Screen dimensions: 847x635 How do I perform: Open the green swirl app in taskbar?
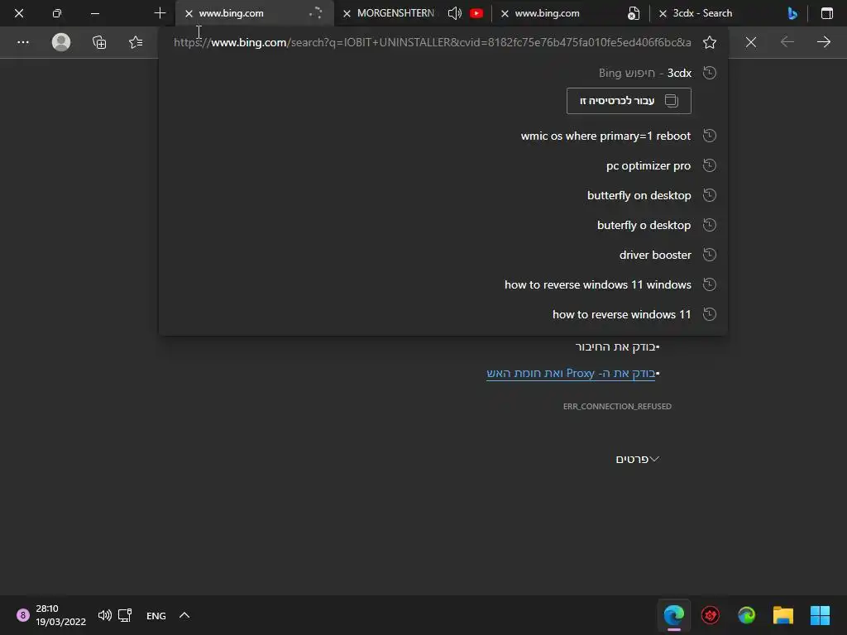tap(747, 615)
